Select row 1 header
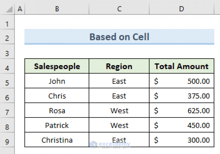 (7, 22)
